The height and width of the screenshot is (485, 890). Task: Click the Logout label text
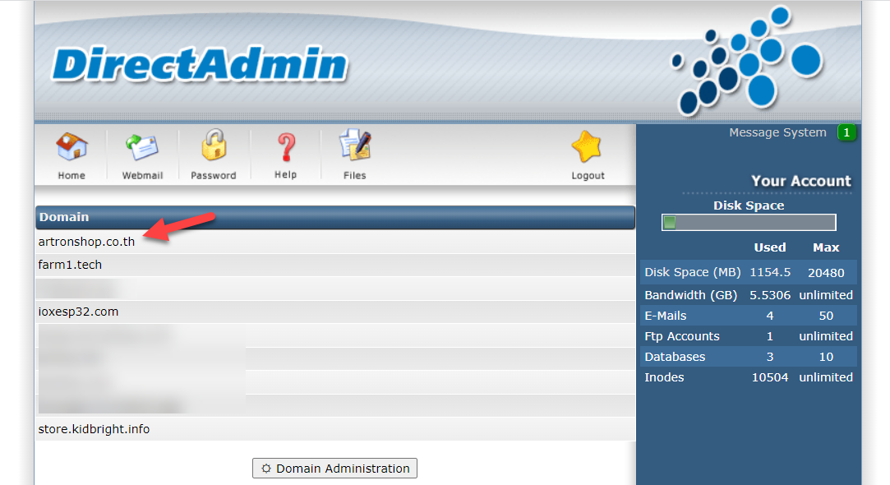point(588,175)
